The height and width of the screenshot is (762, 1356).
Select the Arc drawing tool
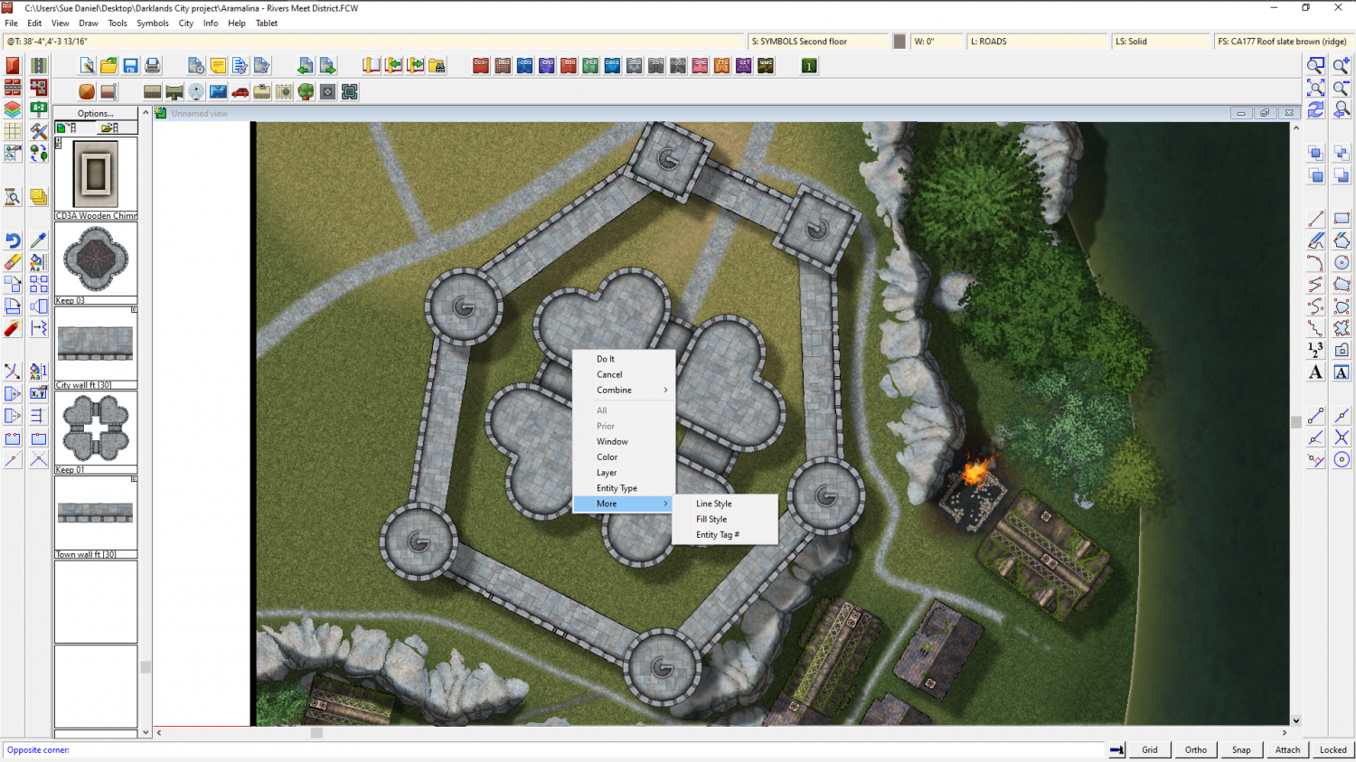[x=1315, y=262]
